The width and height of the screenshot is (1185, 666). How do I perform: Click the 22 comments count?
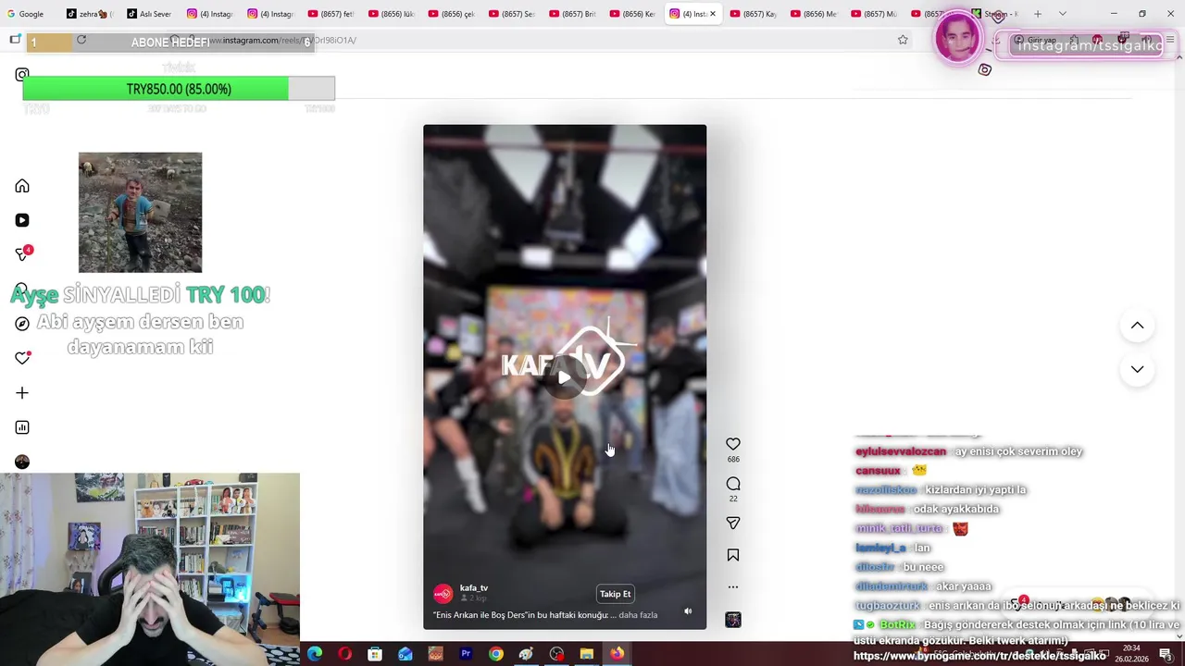point(733,499)
